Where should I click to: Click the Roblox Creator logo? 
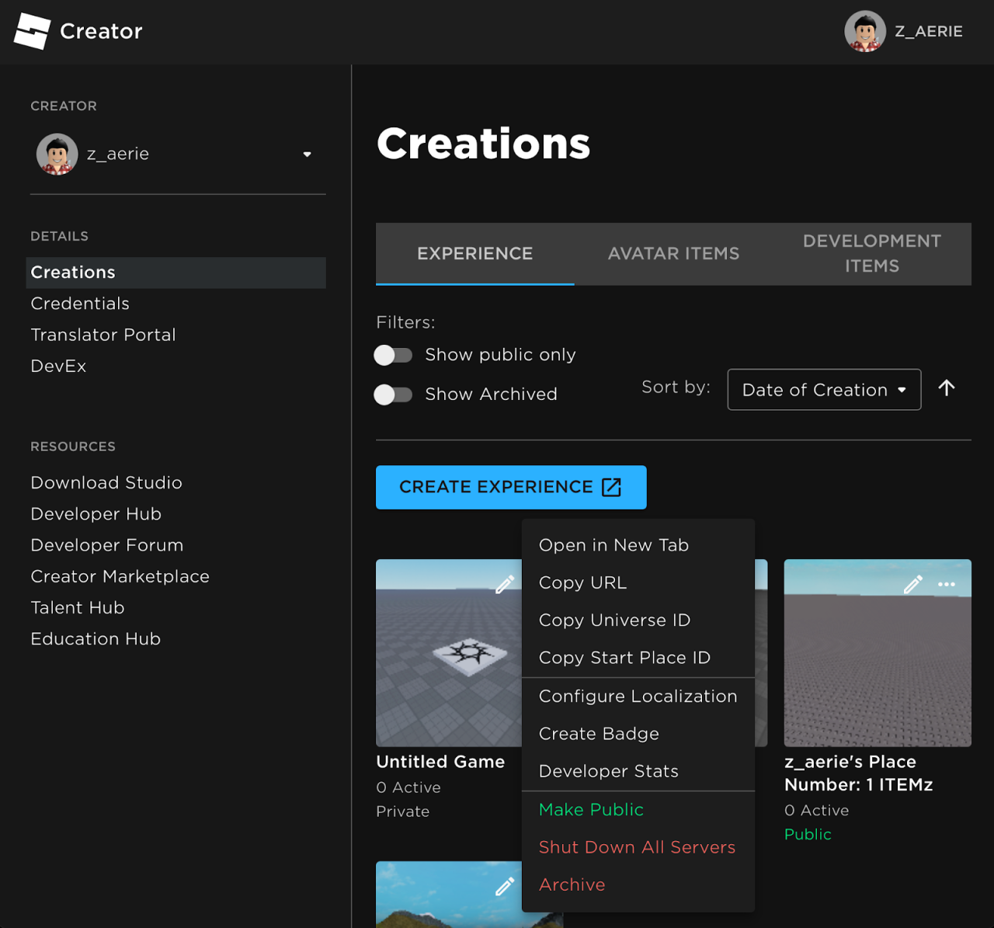point(33,31)
